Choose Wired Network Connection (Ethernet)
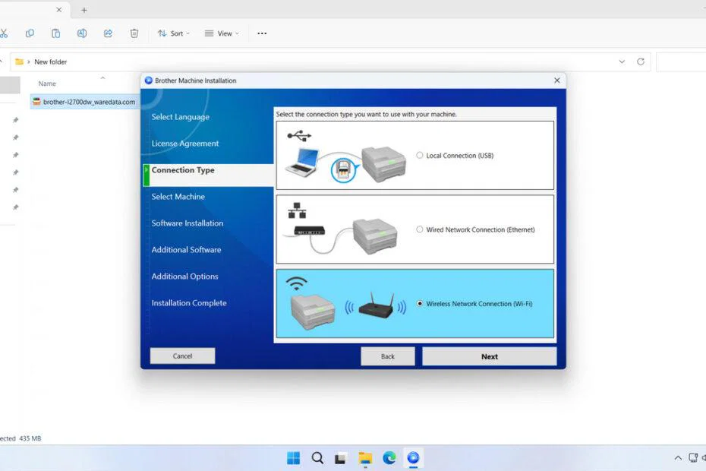 point(420,229)
